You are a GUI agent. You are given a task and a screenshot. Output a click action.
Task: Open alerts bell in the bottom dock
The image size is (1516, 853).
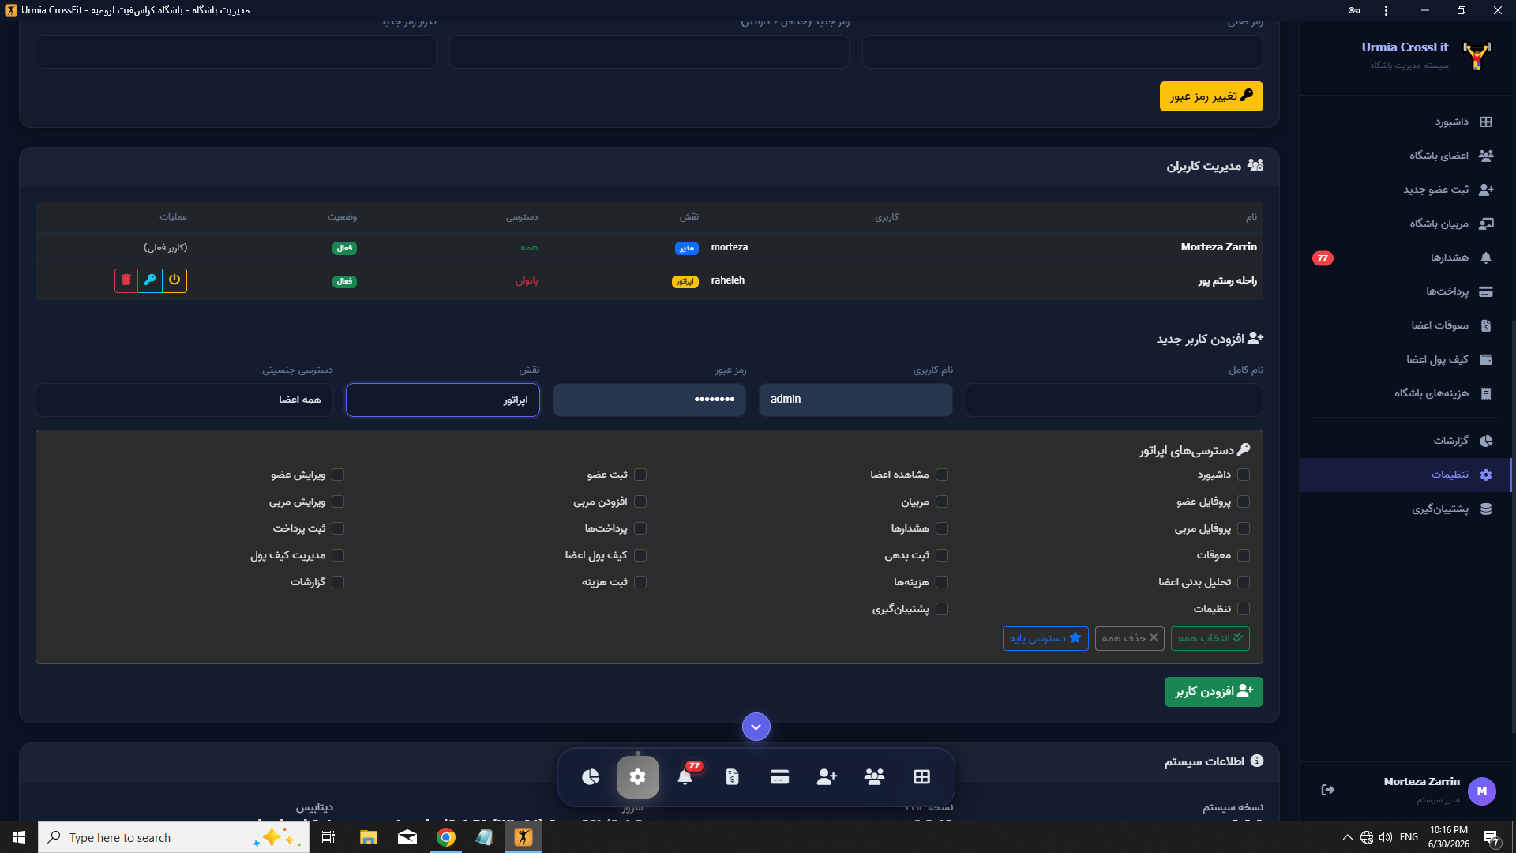685,777
